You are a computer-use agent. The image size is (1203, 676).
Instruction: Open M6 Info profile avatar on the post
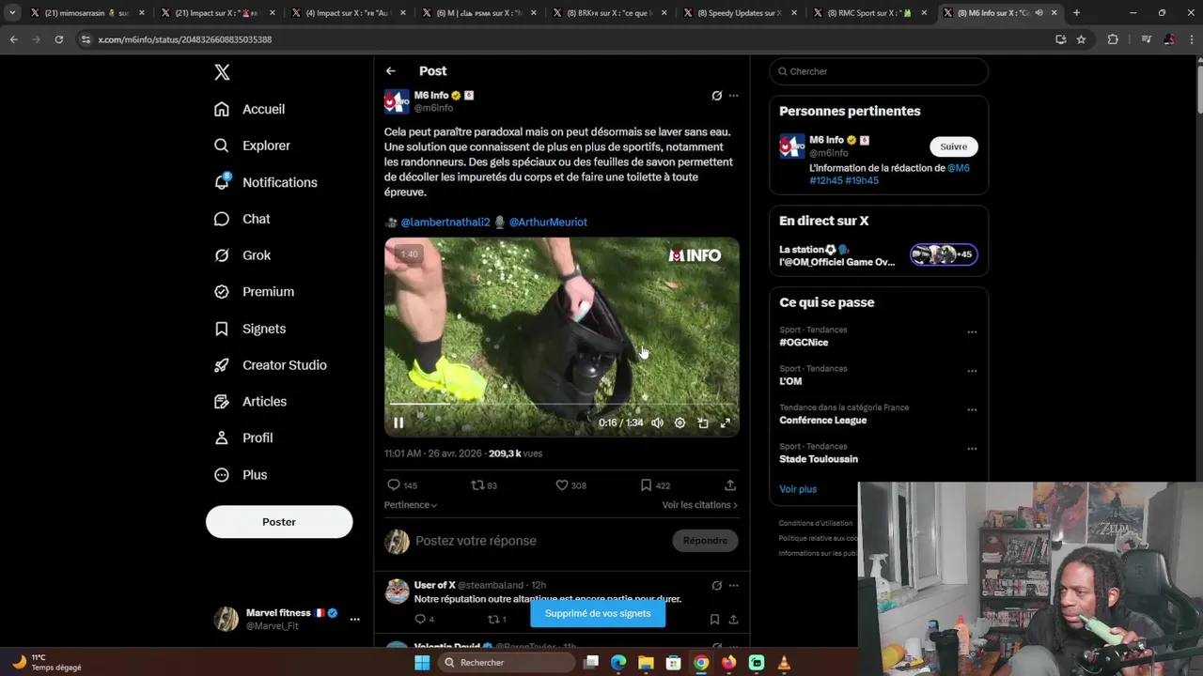397,101
